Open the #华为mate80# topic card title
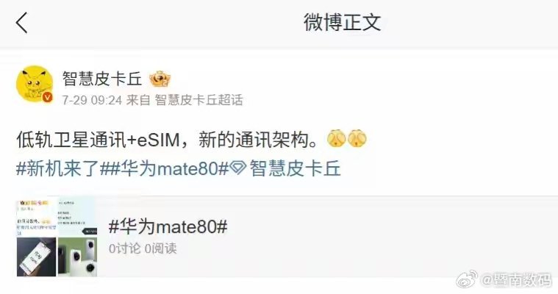 tap(168, 226)
